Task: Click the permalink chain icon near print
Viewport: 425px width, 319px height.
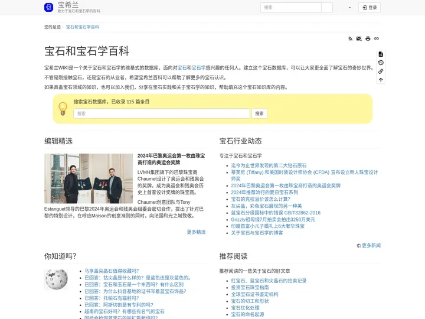Action: point(377,38)
